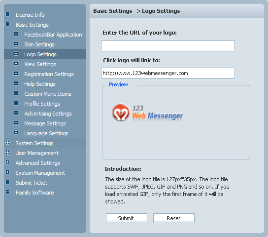This screenshot has width=268, height=237.
Task: Collapse the Basic Settings tree node
Action: click(x=8, y=24)
